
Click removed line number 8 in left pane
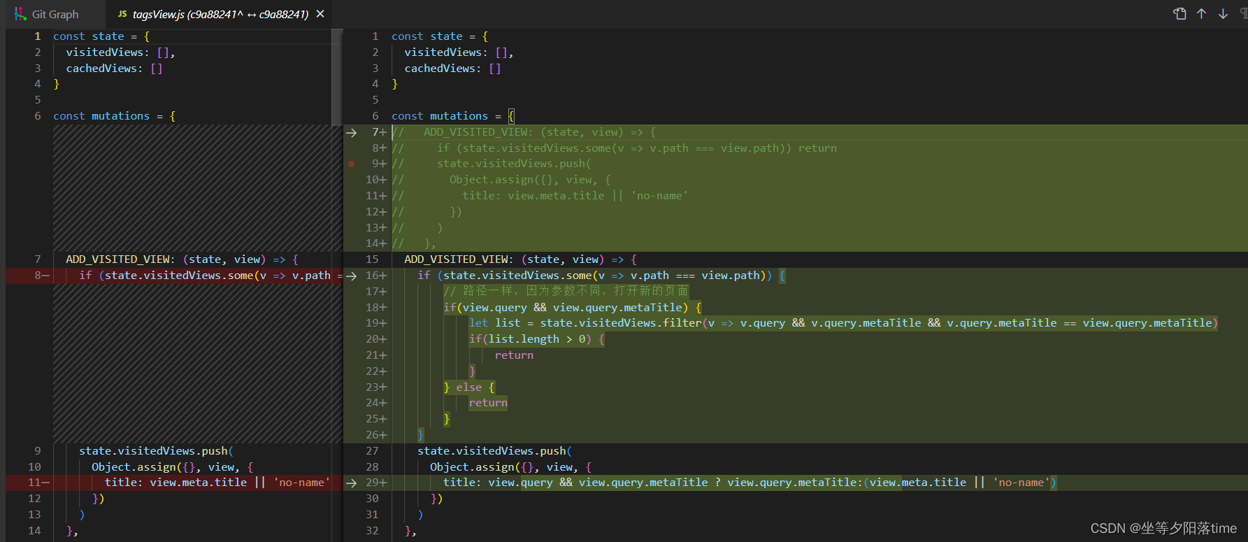click(38, 276)
